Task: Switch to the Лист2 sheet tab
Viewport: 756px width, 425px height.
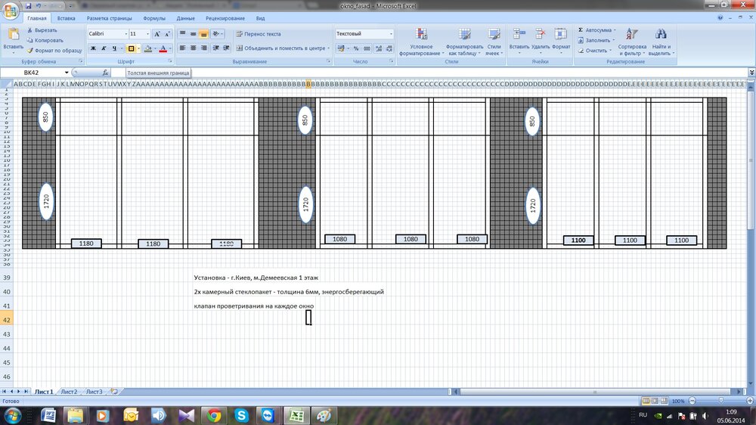Action: (69, 392)
